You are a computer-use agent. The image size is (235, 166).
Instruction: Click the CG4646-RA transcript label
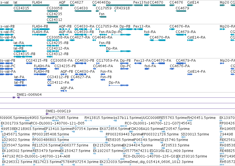[102, 37]
